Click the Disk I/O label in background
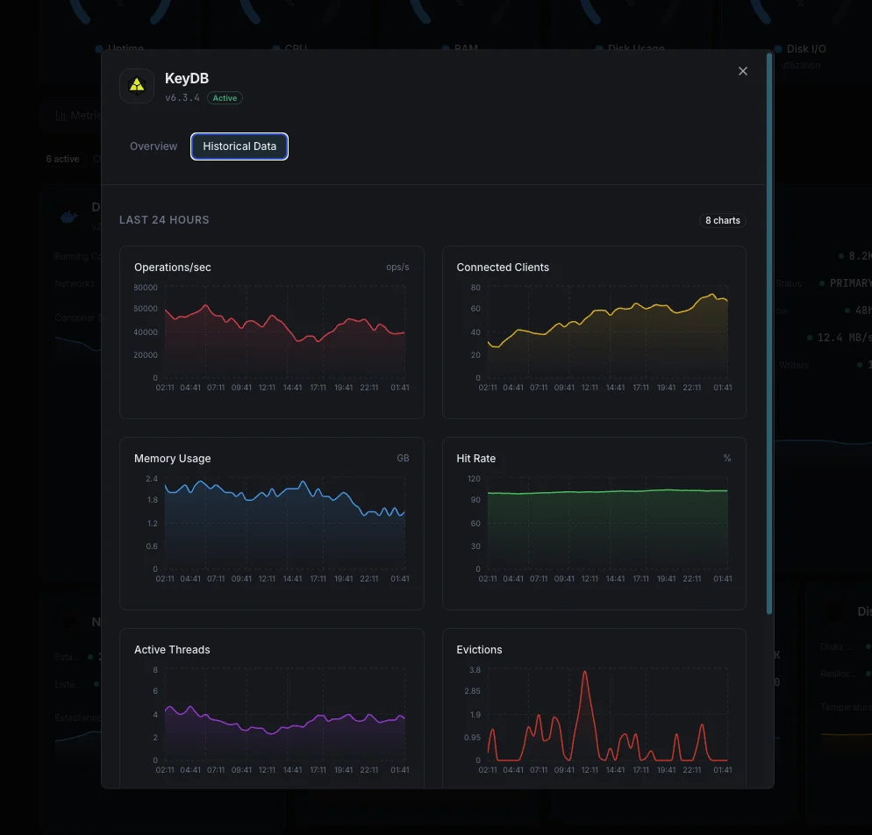The width and height of the screenshot is (872, 835). (806, 49)
